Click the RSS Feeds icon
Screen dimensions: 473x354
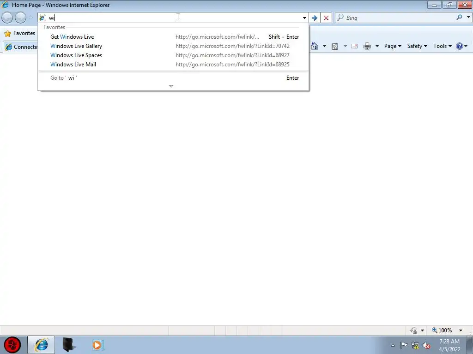[x=335, y=46]
